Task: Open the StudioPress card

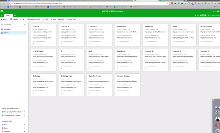Action: tap(128, 35)
